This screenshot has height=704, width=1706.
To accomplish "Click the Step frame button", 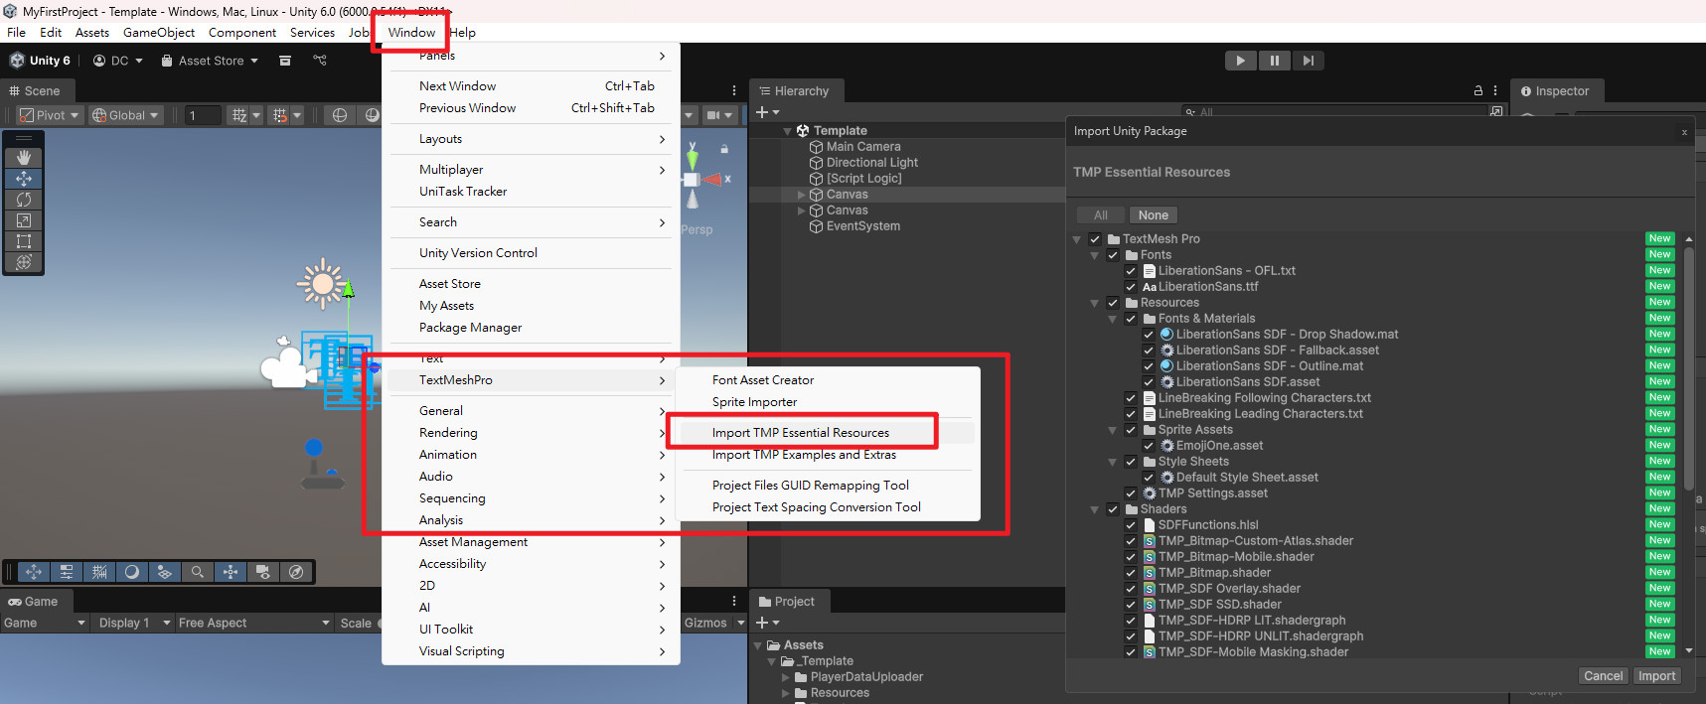I will [x=1308, y=61].
